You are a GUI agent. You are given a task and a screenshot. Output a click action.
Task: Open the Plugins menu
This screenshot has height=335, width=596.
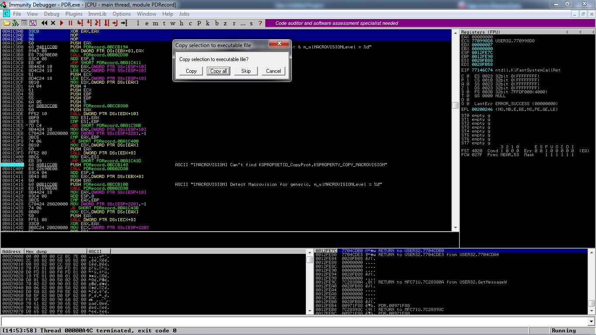click(74, 14)
